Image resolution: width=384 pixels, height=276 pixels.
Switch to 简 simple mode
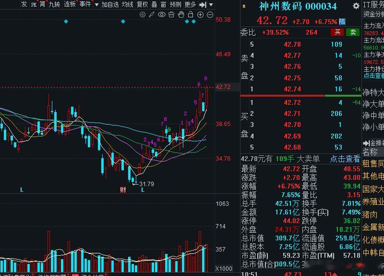pyautogui.click(x=42, y=4)
